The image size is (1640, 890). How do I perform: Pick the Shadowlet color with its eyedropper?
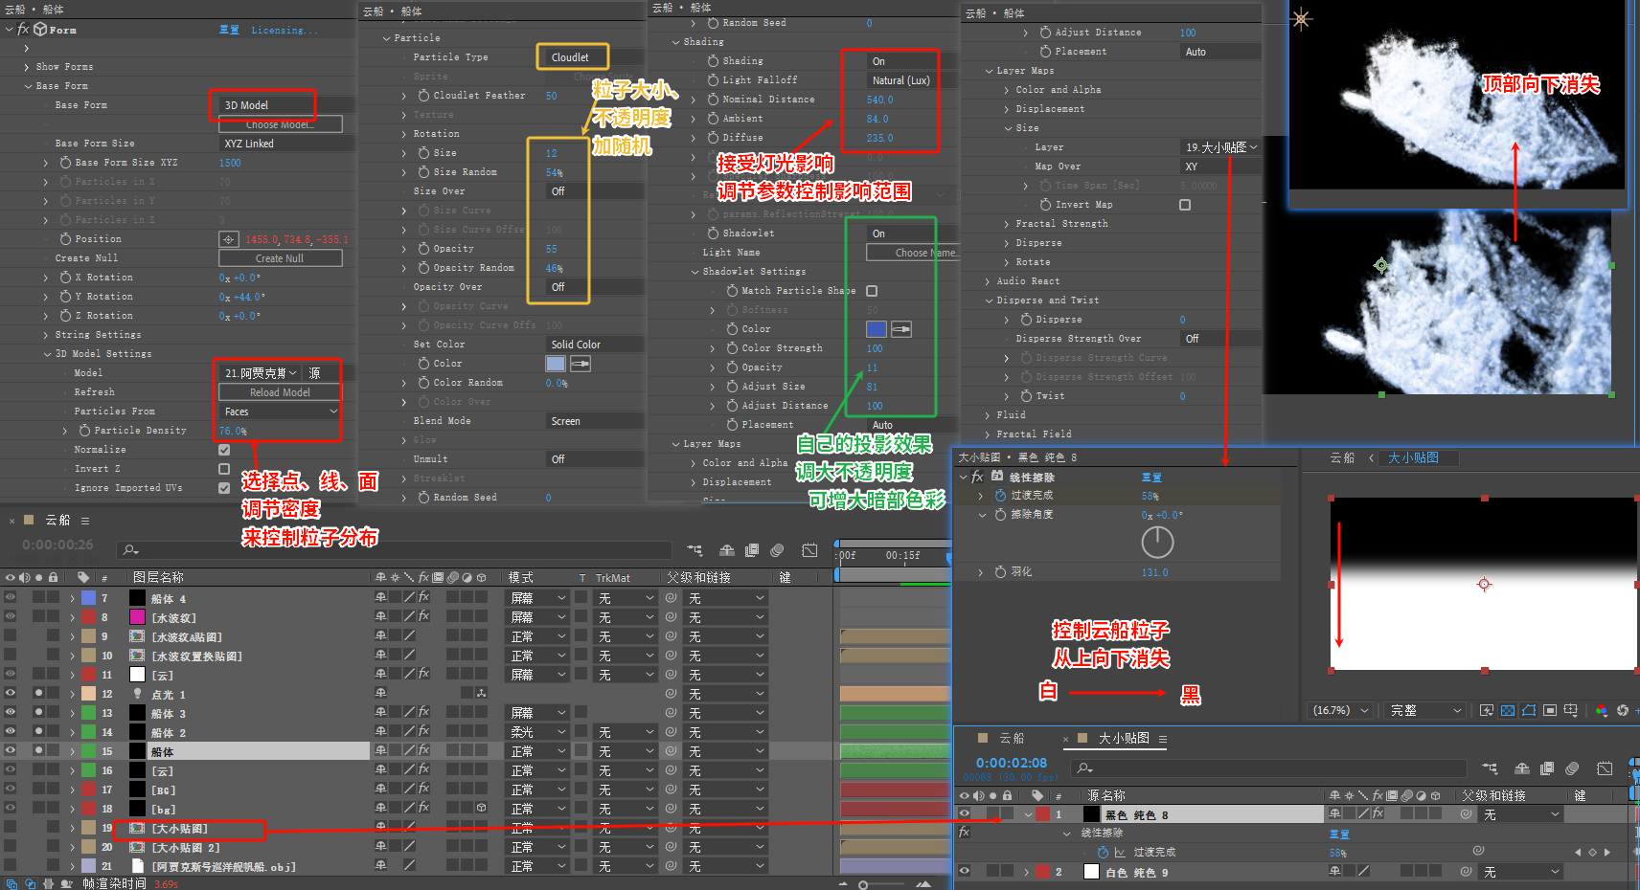coord(901,329)
